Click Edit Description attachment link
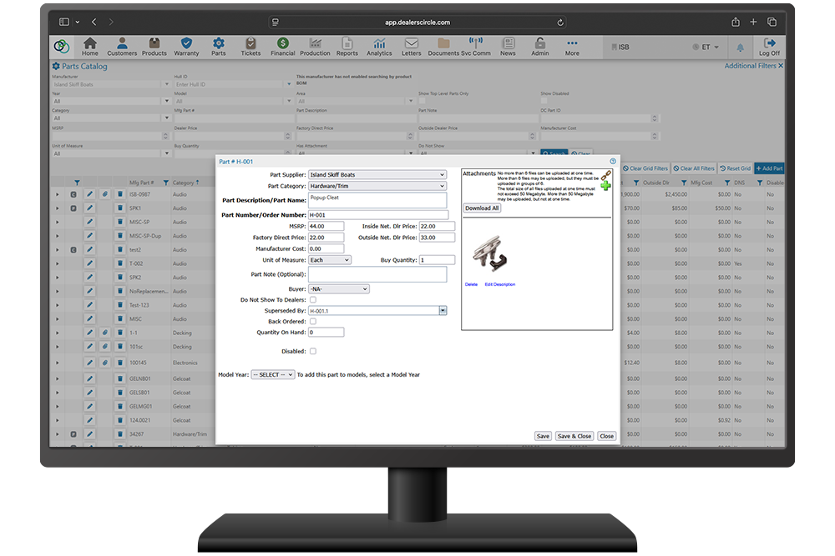Image resolution: width=835 pixels, height=556 pixels. [500, 284]
